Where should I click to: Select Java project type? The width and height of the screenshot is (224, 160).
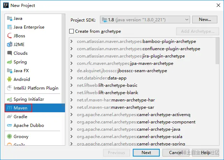(33, 18)
